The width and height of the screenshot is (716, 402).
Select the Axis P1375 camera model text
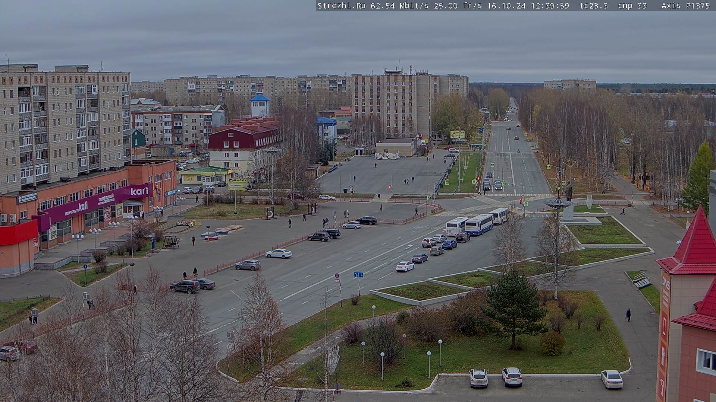point(685,6)
